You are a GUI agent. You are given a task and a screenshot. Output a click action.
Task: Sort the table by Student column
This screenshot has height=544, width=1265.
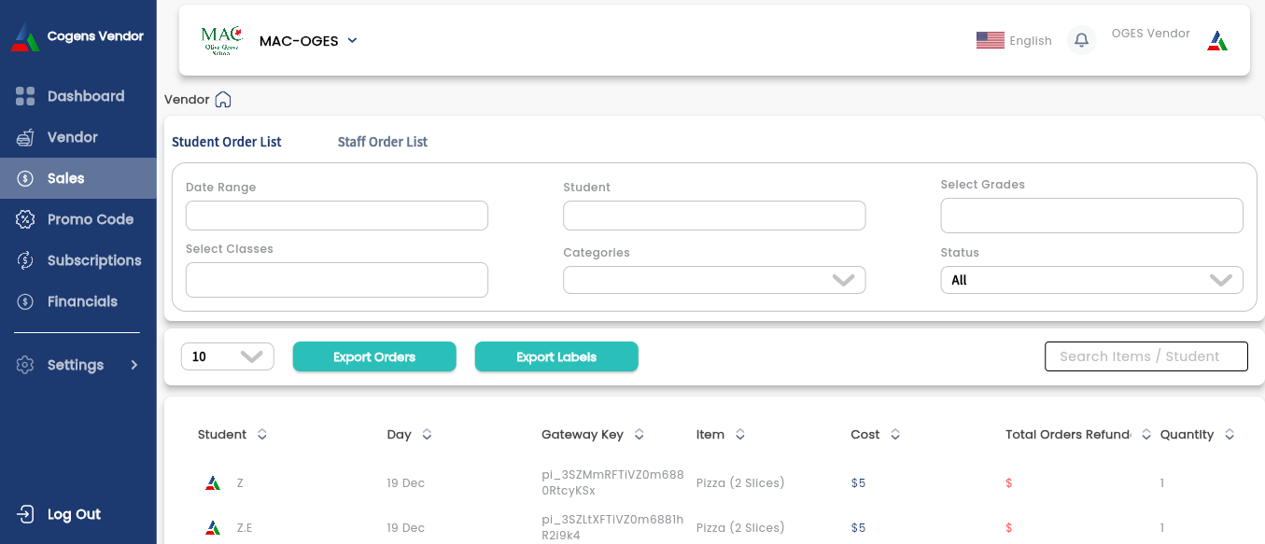coord(262,435)
